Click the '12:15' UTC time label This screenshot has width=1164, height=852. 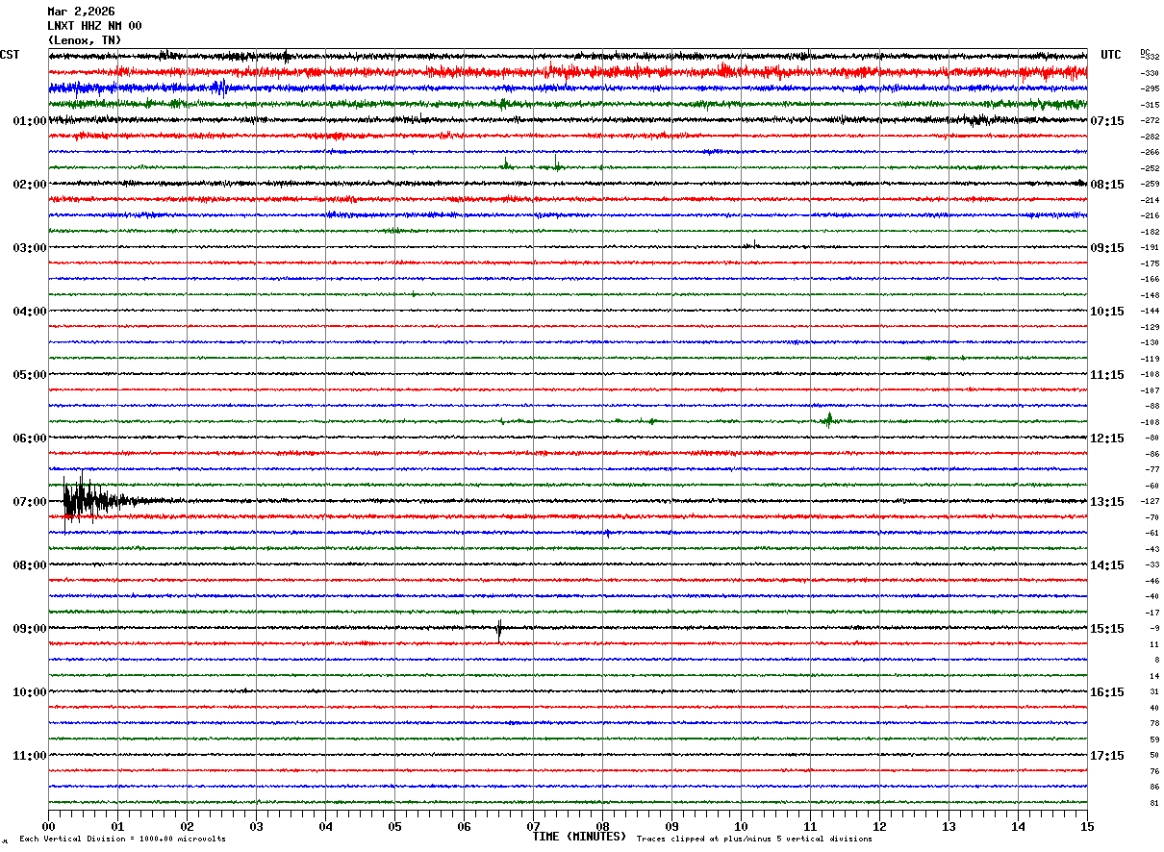pos(1107,439)
